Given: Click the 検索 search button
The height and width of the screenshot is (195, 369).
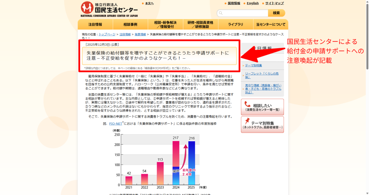Looking at the screenshot, I should [276, 13].
